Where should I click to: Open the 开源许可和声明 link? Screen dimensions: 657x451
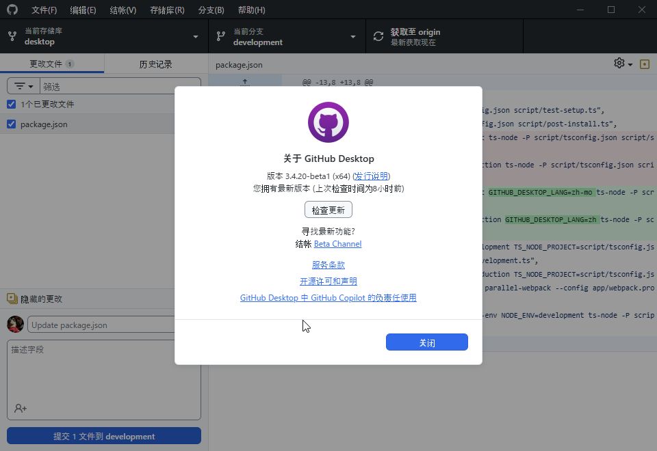(328, 281)
